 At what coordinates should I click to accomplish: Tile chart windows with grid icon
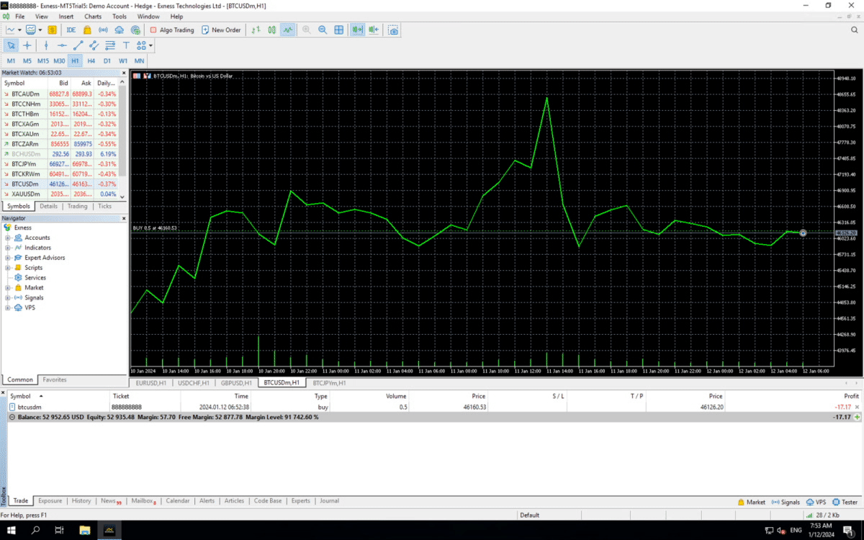(x=339, y=30)
